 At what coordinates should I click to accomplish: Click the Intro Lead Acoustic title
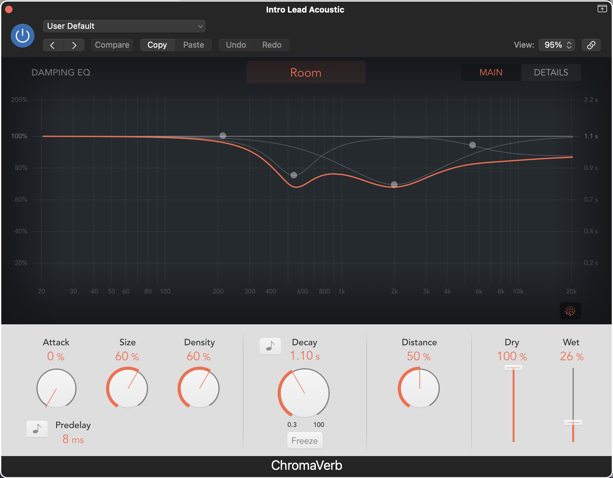tap(305, 10)
